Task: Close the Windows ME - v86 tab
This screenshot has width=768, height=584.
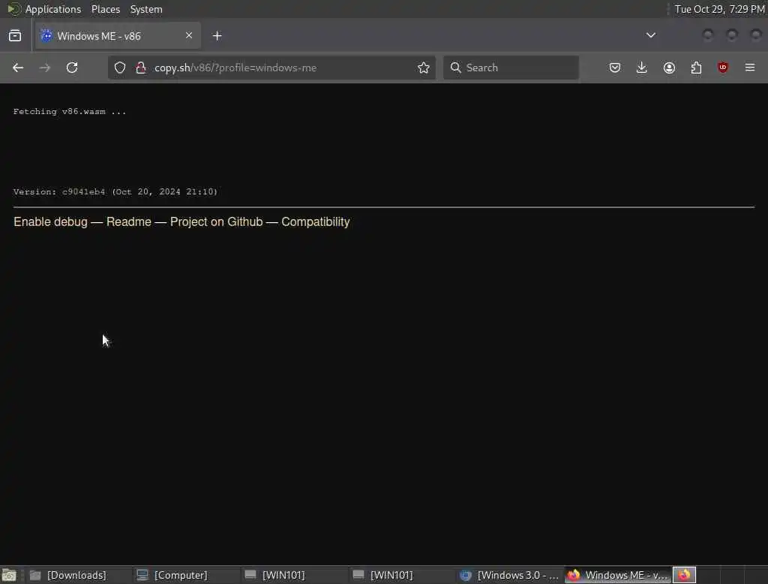Action: click(189, 35)
